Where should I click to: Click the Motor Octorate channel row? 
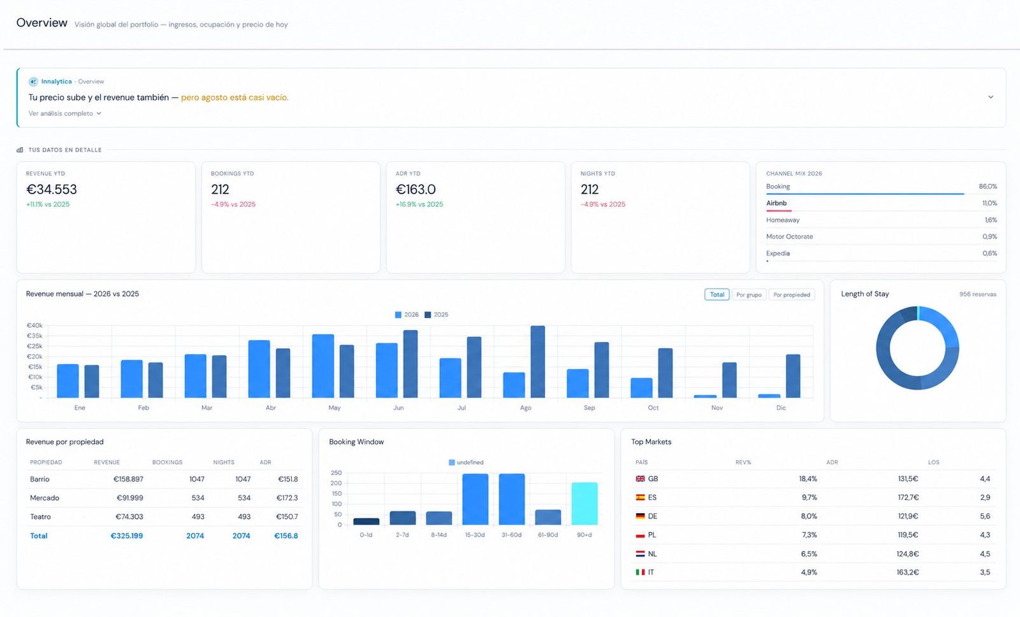(881, 237)
